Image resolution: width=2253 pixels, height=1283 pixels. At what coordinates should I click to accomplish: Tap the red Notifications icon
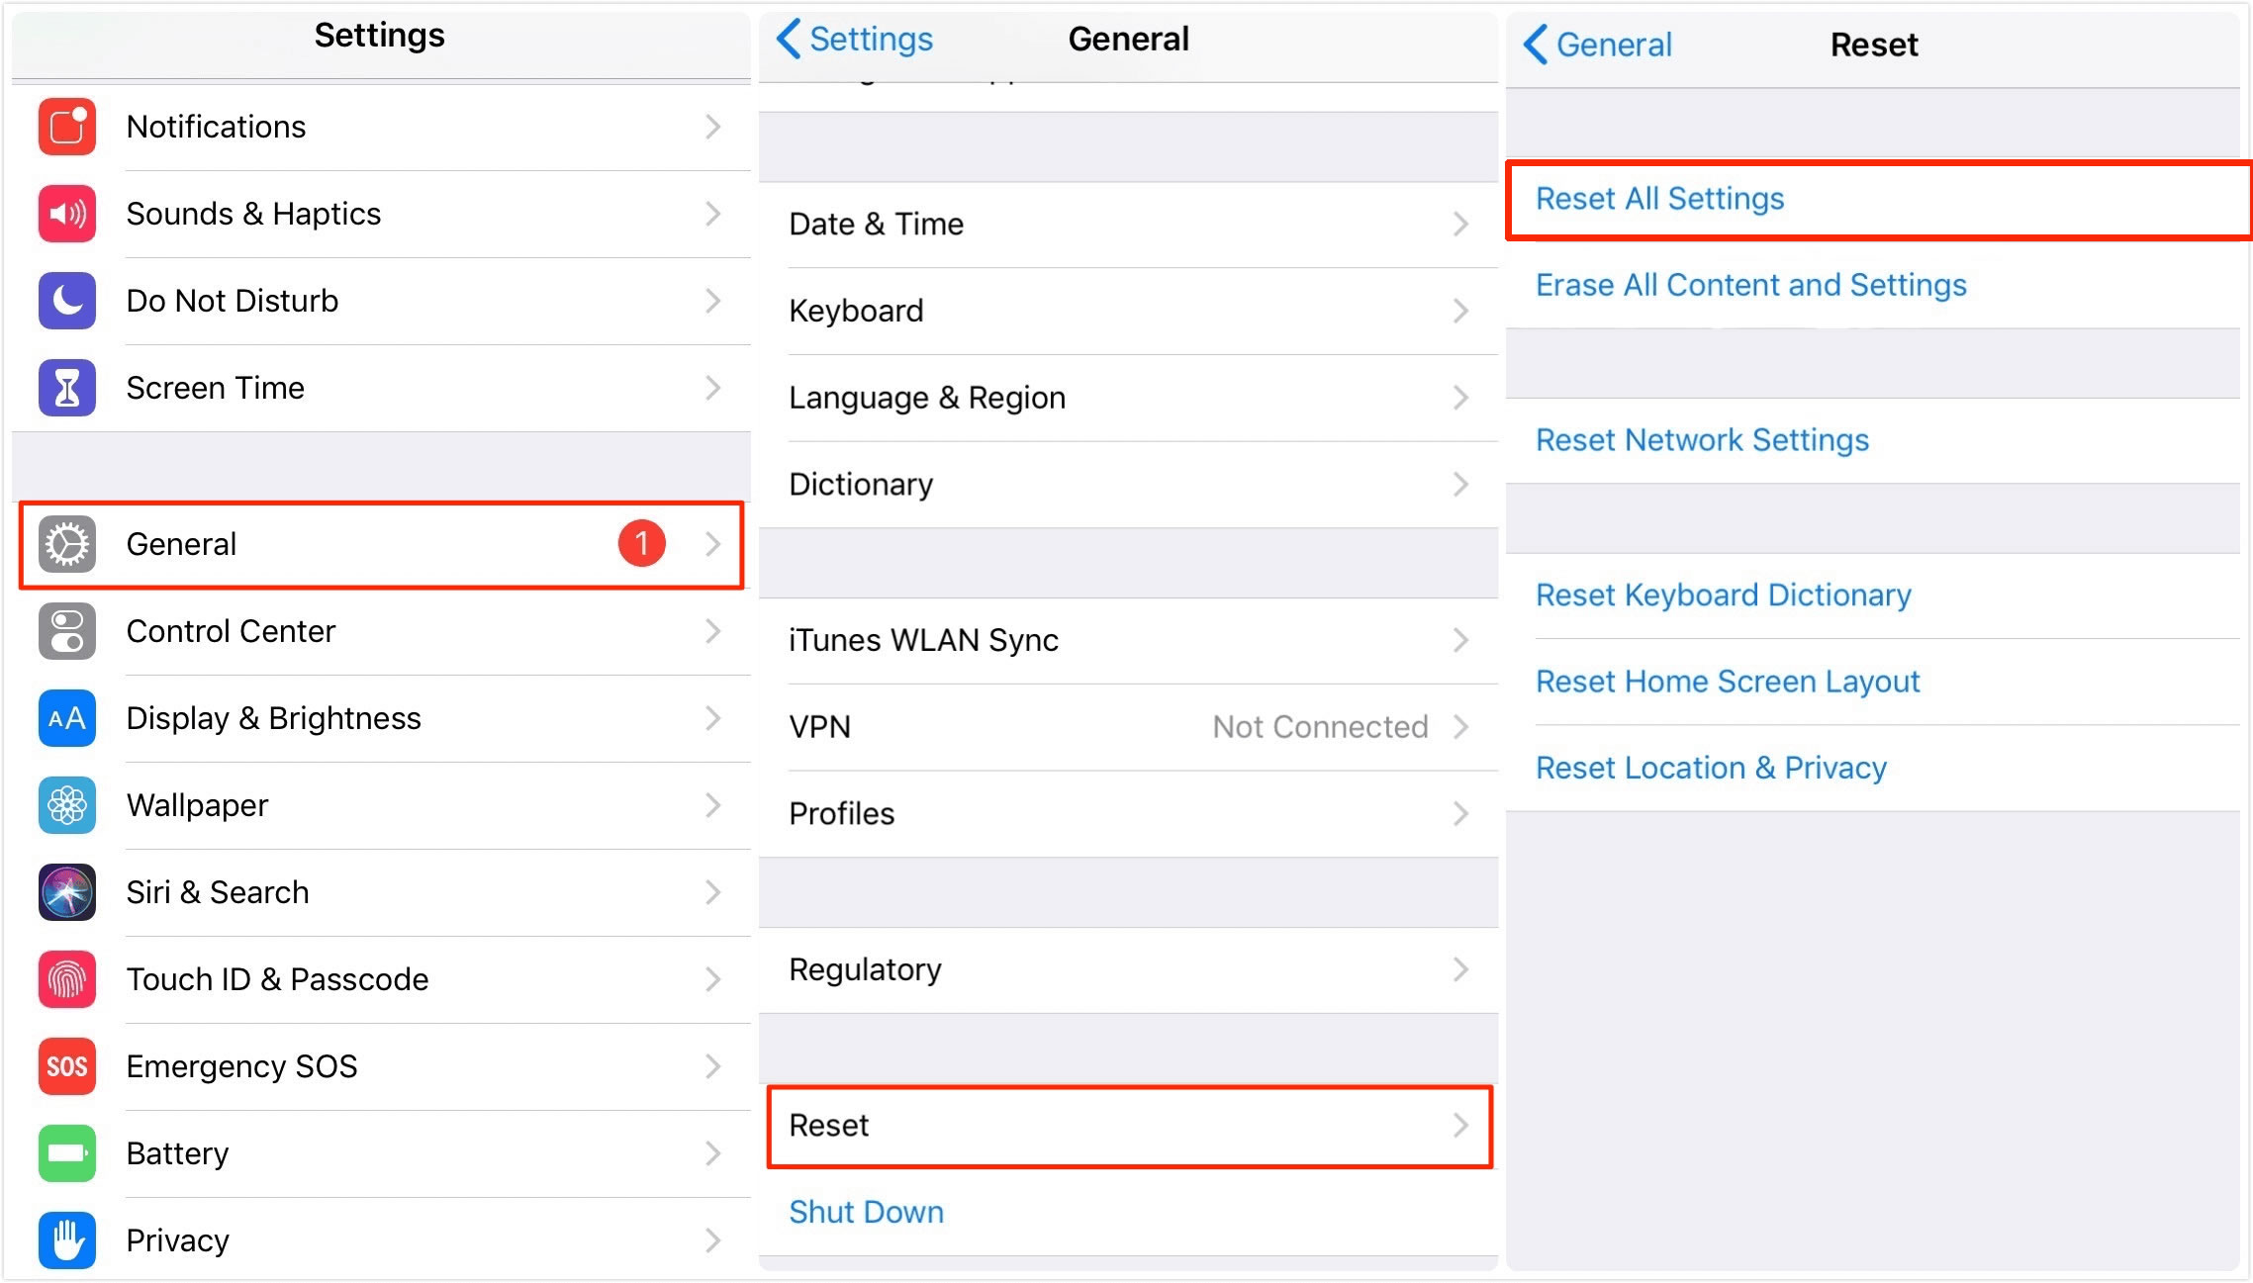click(x=67, y=127)
